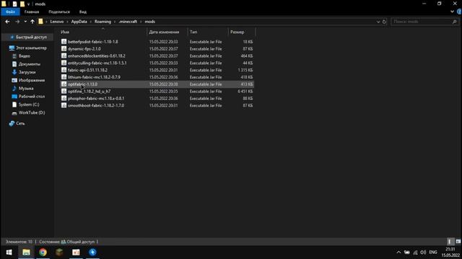Image resolution: width=462 pixels, height=259 pixels.
Task: Select smoothboot-fabric-1.18.2-1.7.0 file
Action: click(96, 106)
